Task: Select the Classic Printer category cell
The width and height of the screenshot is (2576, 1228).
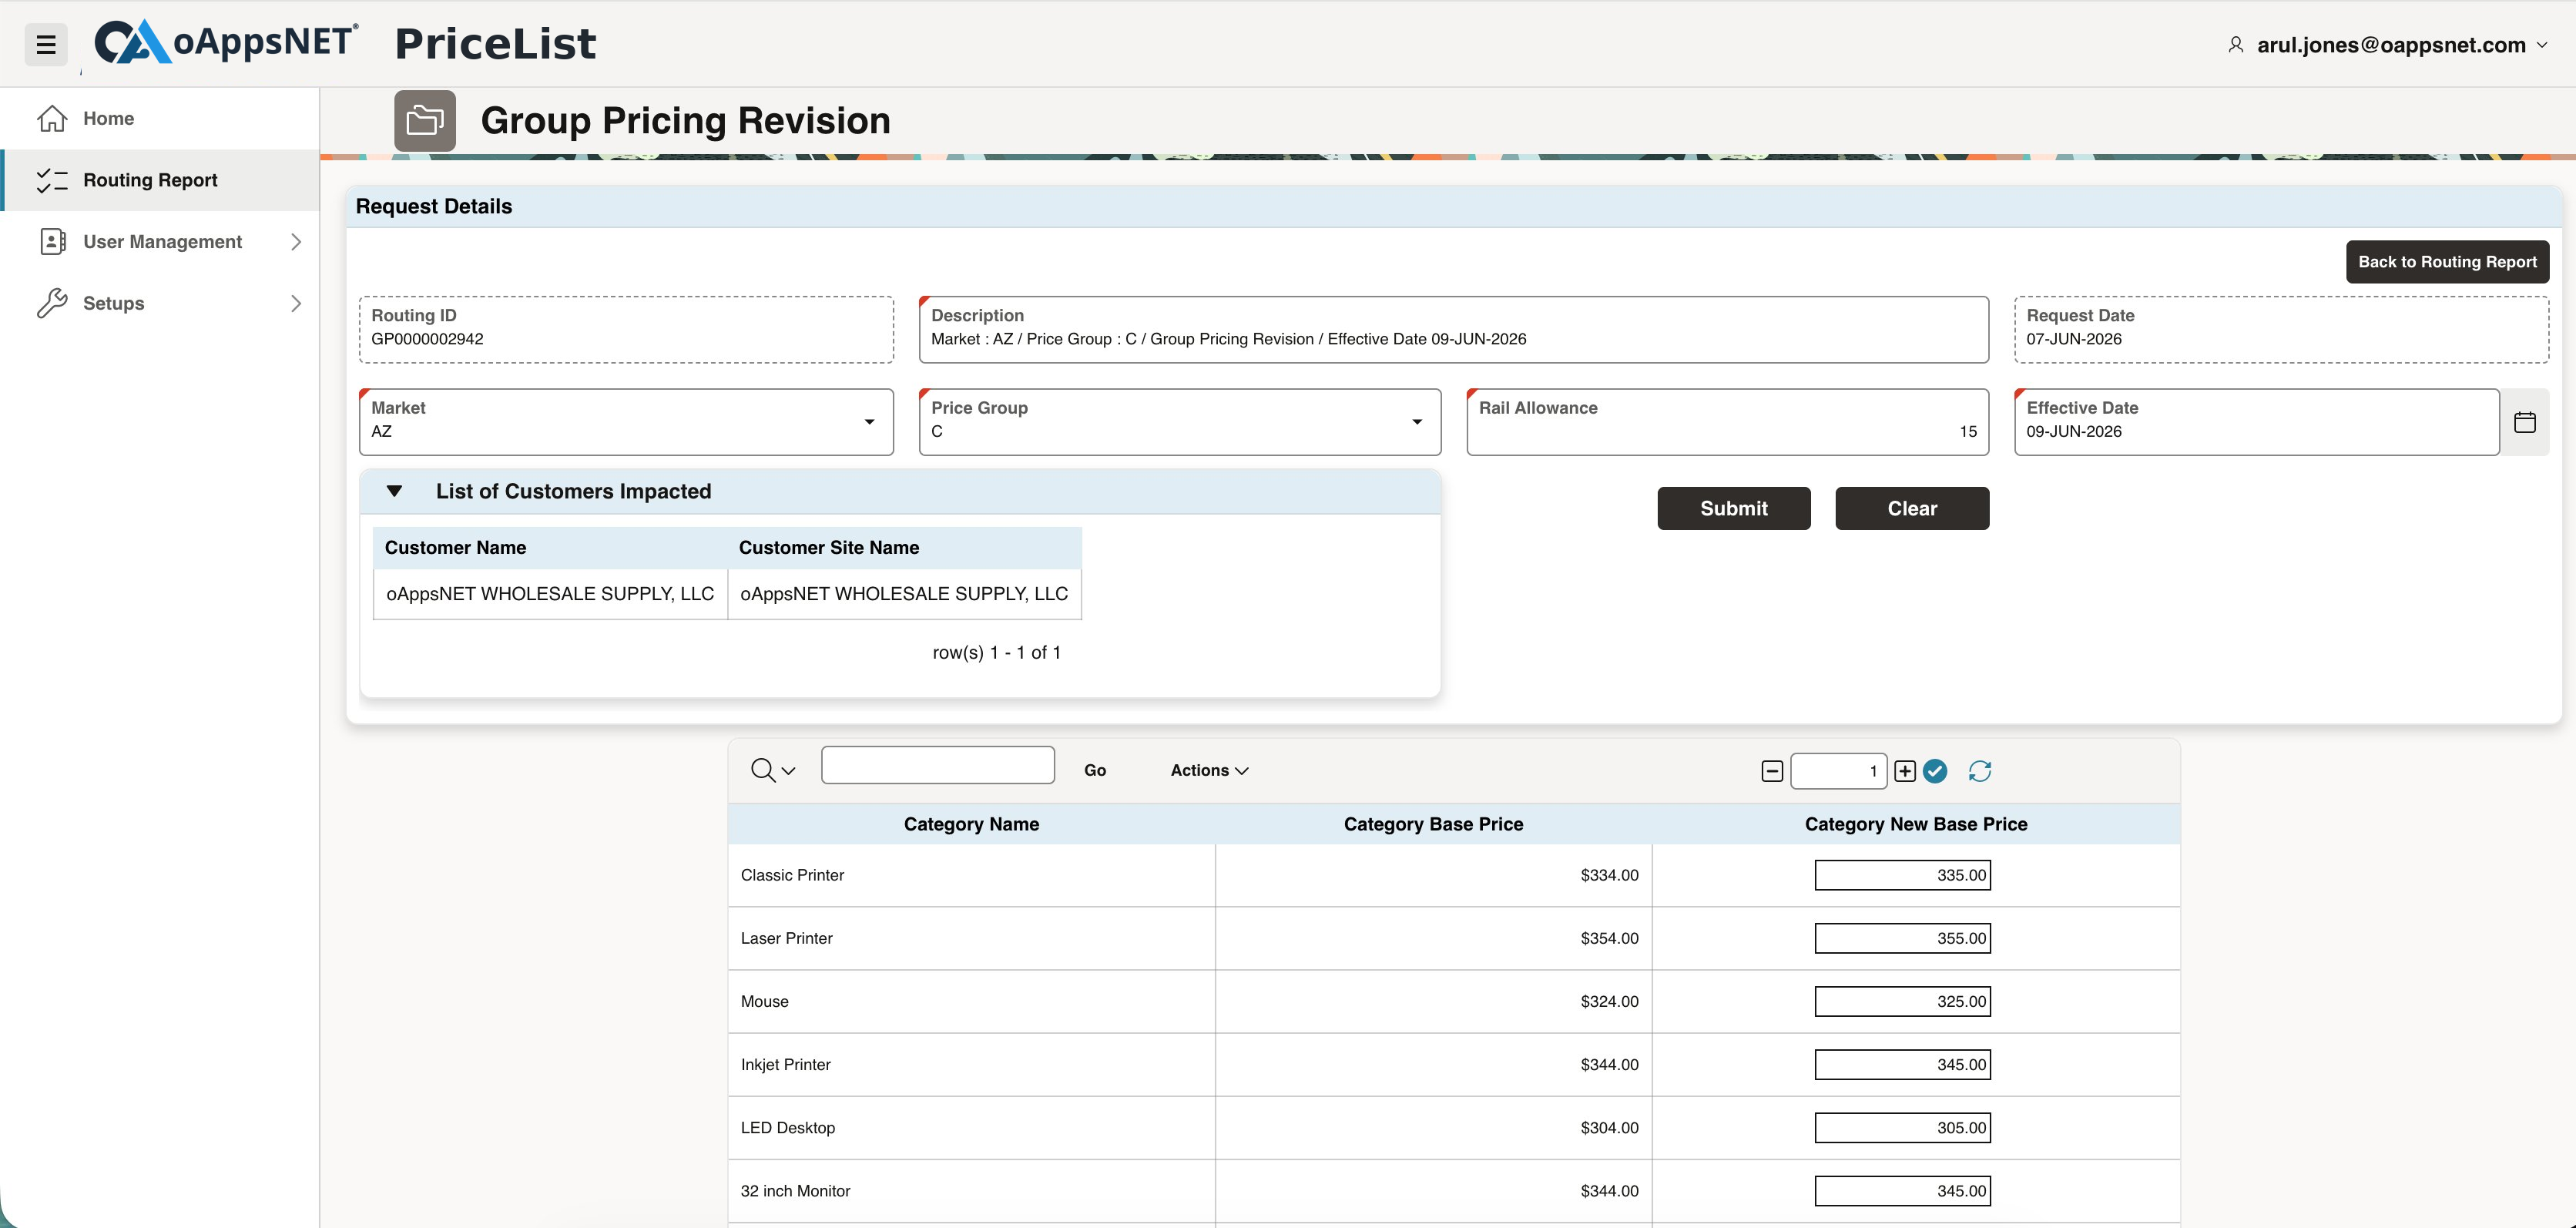Action: coord(971,875)
